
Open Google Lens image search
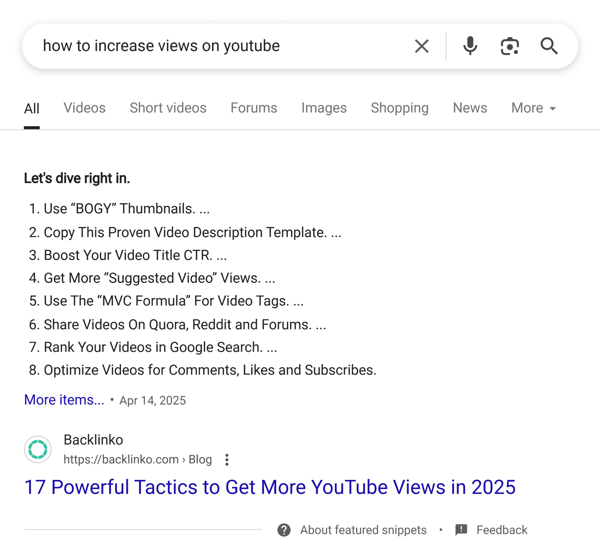(509, 46)
